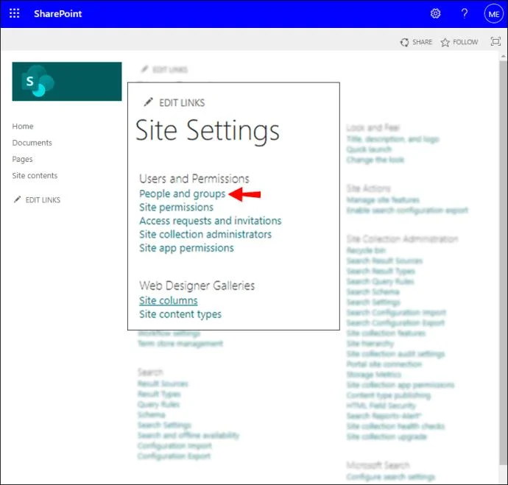
Task: Open Pages in left navigation
Action: click(x=22, y=159)
